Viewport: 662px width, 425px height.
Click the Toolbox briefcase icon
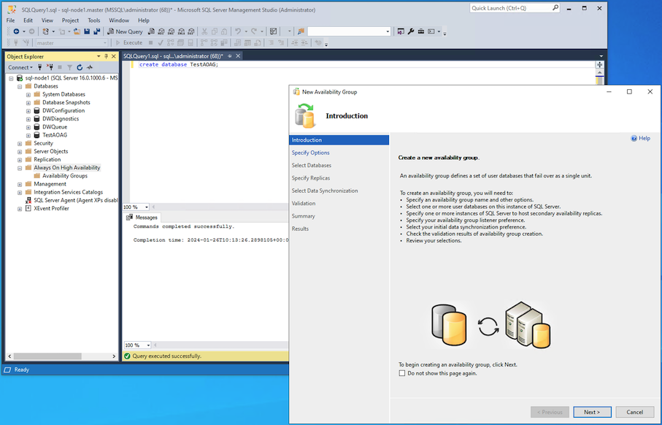tap(421, 31)
